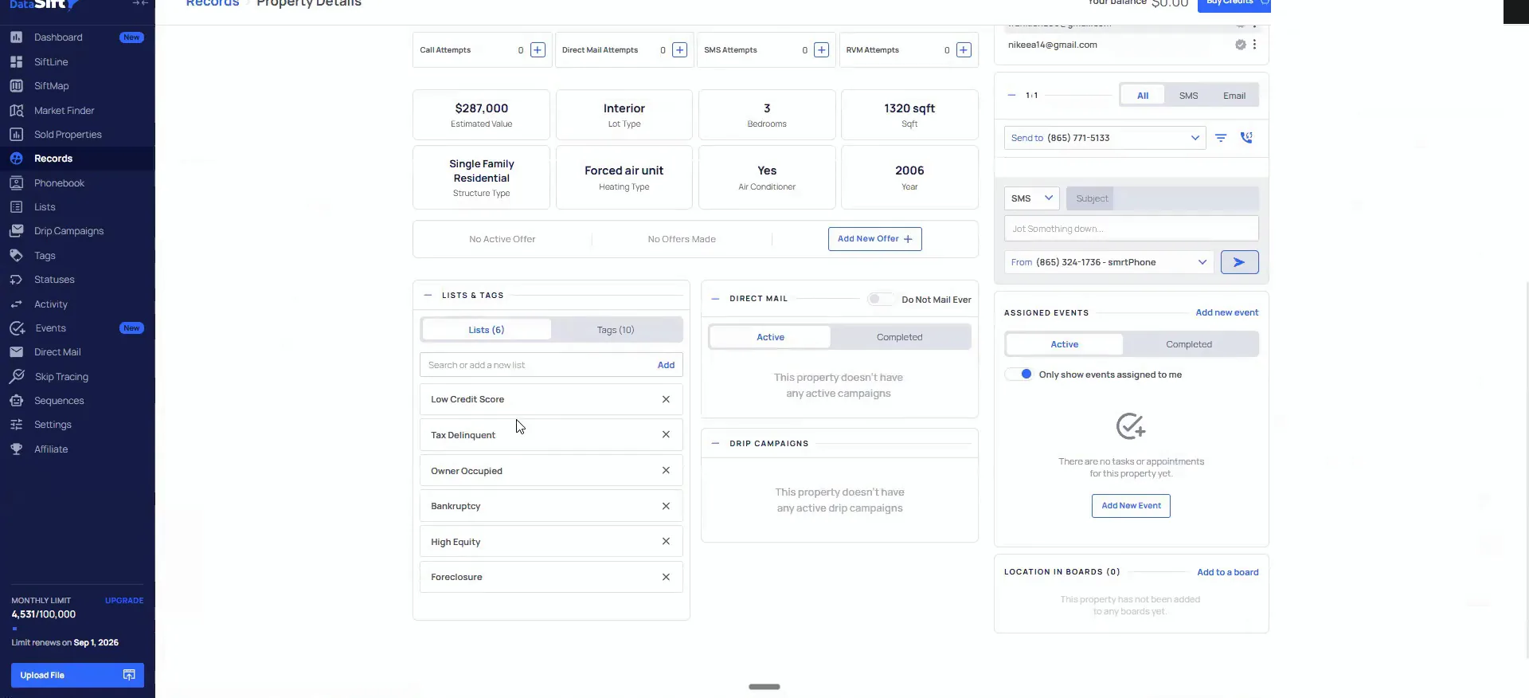Click Add next to list search
The width and height of the screenshot is (1529, 698).
(666, 365)
